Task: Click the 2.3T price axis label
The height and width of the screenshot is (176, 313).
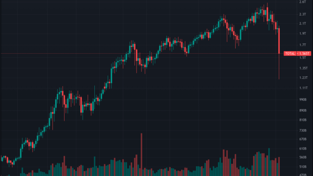Action: pos(303,14)
